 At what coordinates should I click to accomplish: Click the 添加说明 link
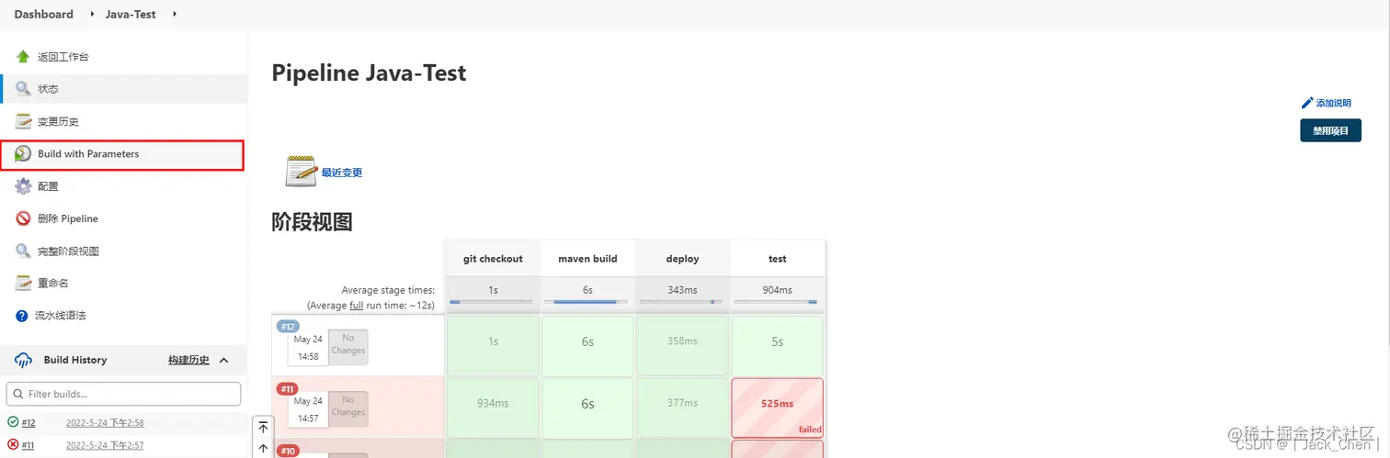[1333, 103]
